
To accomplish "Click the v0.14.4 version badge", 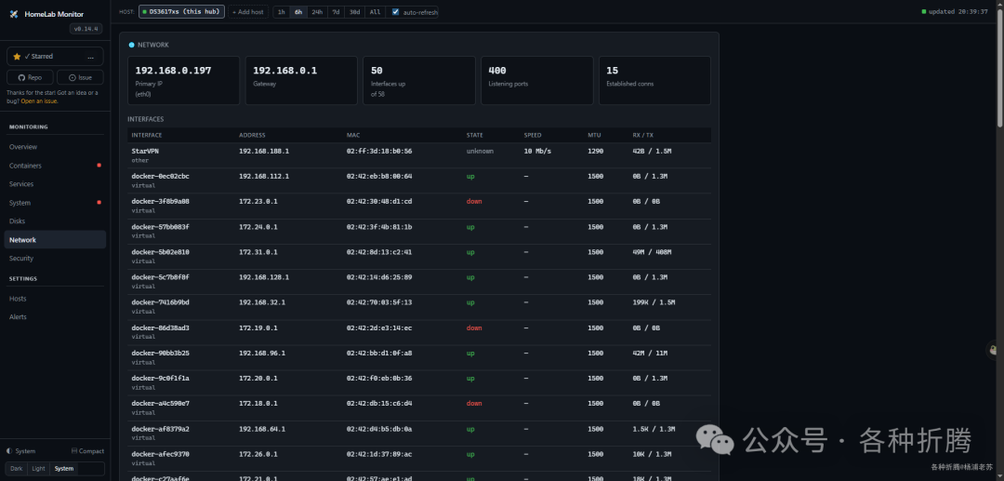I will point(86,29).
